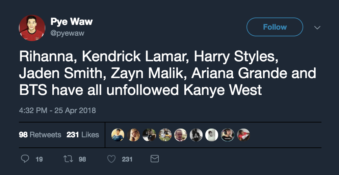Show the 231 Likes list
This screenshot has height=175, width=339.
(x=83, y=135)
